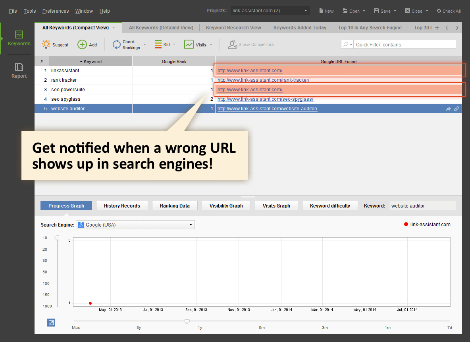Image resolution: width=470 pixels, height=342 pixels.
Task: Select the seo spyglass keyword row
Action: click(x=248, y=99)
